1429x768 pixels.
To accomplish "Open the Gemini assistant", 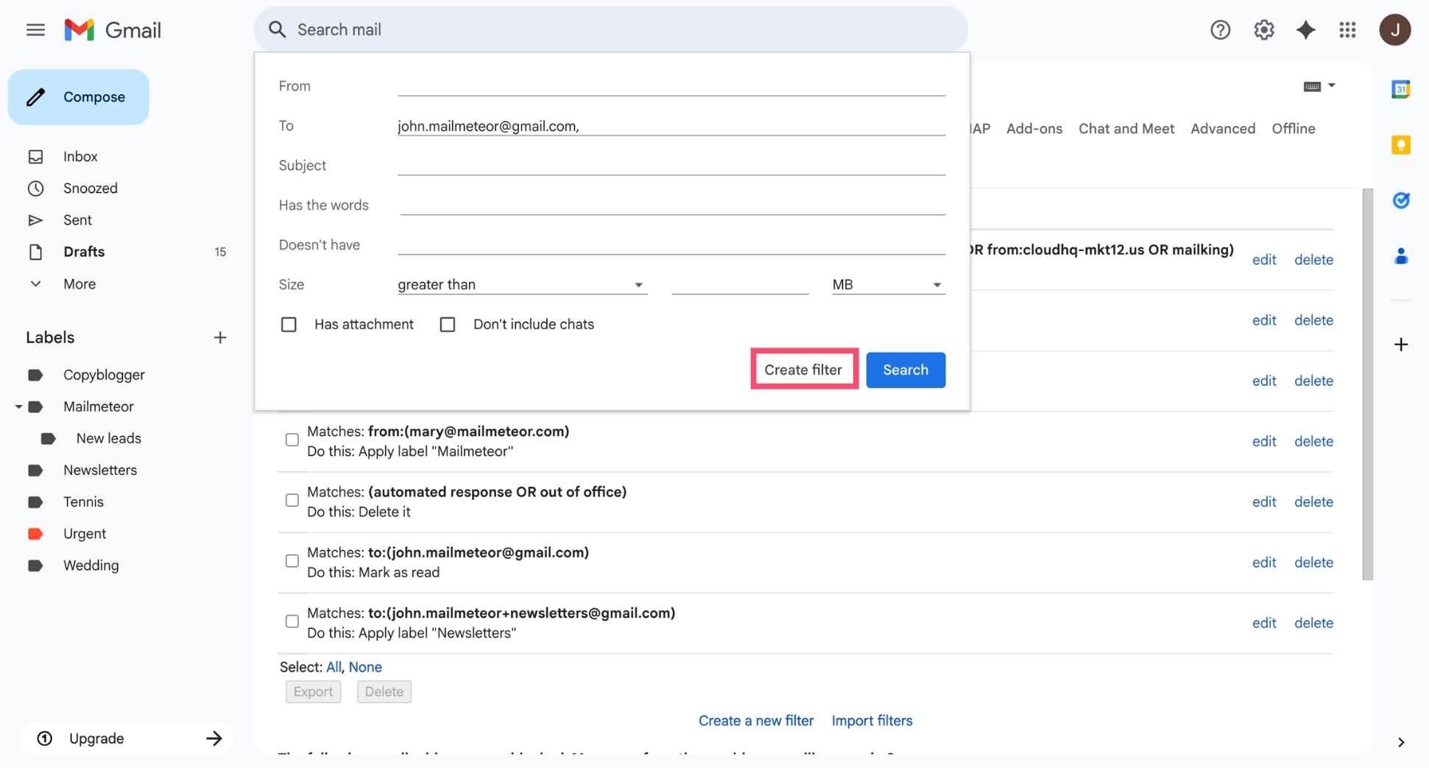I will 1306,29.
